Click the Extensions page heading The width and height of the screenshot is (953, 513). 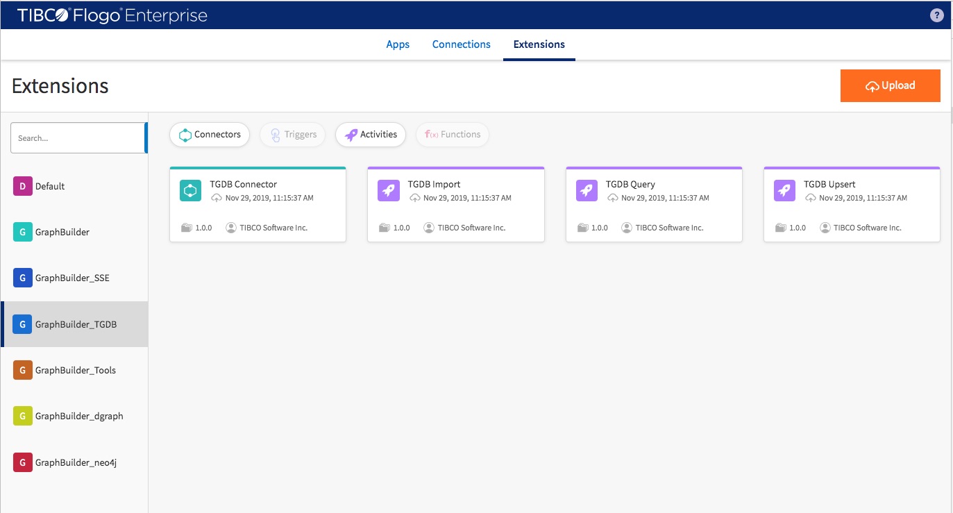[x=60, y=85]
